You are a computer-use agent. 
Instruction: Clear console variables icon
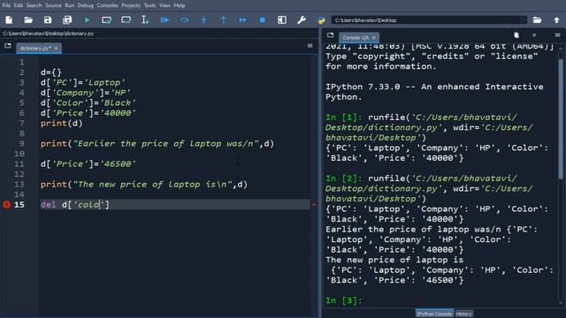(x=516, y=35)
